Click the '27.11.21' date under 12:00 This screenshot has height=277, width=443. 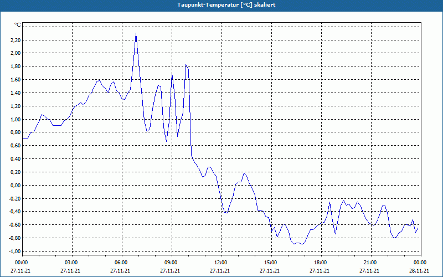(x=220, y=270)
